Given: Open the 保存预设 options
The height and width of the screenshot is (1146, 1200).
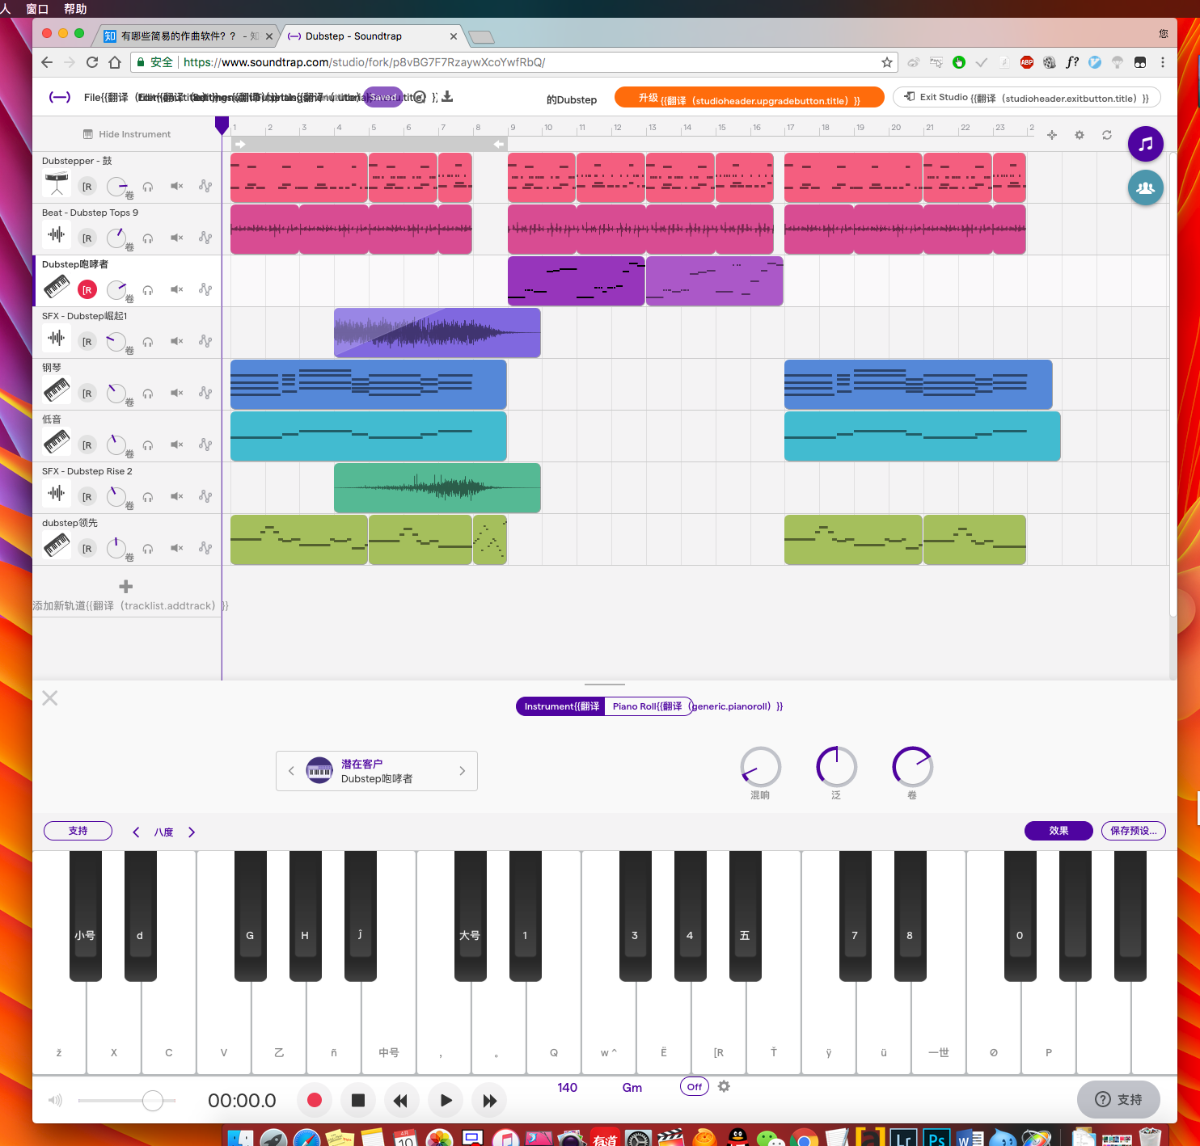Looking at the screenshot, I should point(1133,831).
